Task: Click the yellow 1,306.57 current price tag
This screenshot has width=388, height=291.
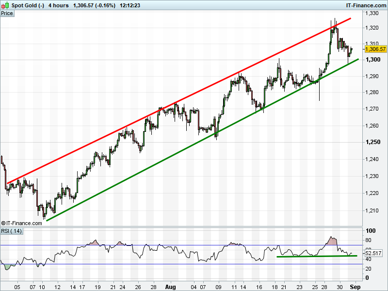Action: [375, 49]
